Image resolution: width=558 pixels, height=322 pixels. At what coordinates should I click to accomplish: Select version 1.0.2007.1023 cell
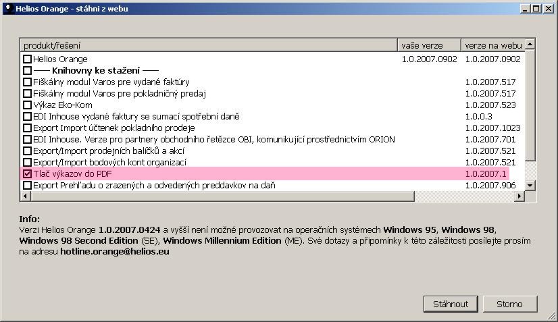(493, 128)
